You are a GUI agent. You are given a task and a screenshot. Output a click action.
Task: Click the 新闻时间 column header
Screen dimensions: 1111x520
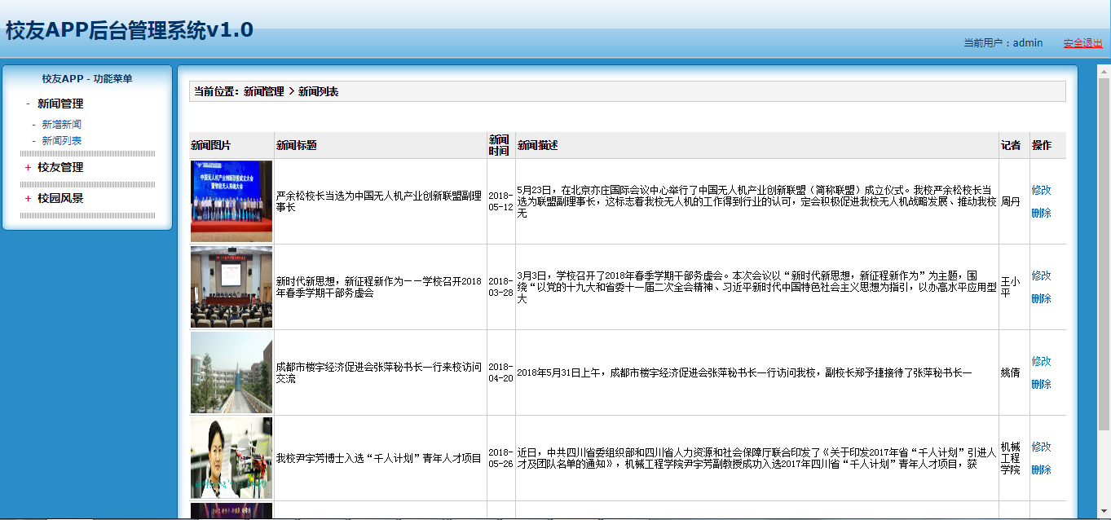point(499,145)
